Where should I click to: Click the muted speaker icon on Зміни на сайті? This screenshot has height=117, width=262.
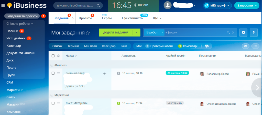(105, 74)
